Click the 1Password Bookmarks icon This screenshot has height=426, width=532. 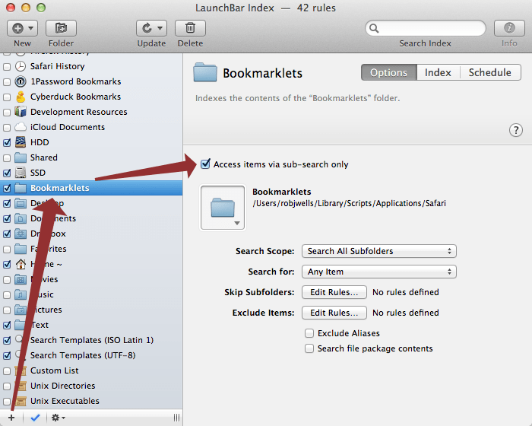(21, 81)
